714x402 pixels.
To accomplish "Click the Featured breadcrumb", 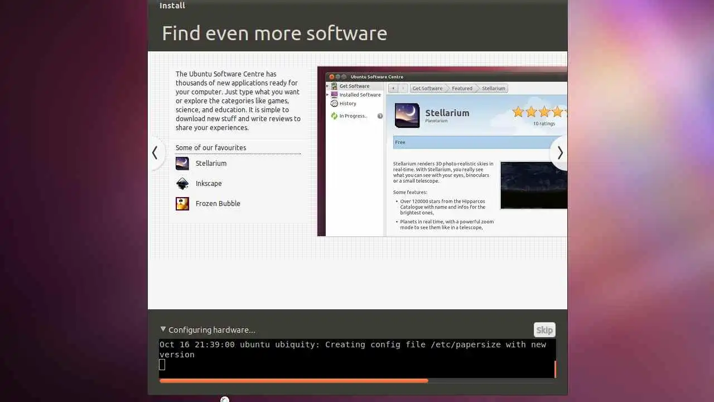I will pos(462,88).
